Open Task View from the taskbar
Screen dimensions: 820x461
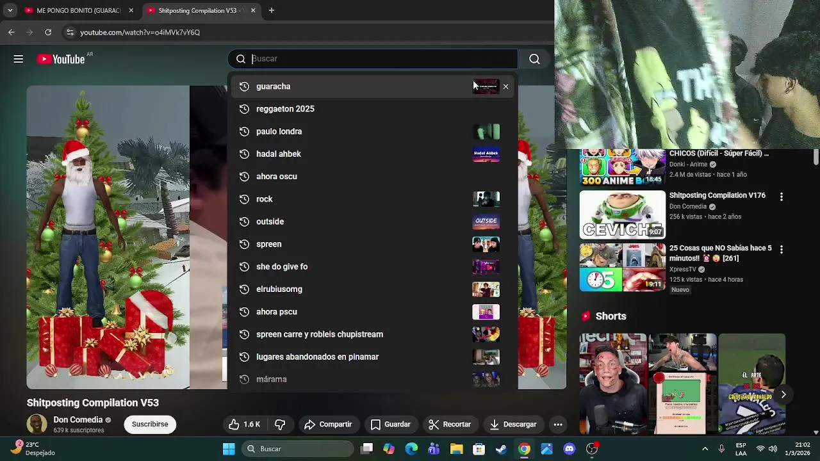click(367, 449)
